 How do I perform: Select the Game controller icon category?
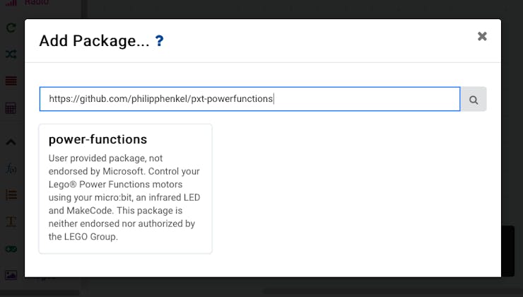pyautogui.click(x=11, y=249)
